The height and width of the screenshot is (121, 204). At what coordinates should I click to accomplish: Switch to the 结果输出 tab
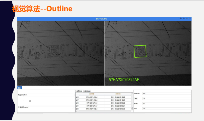(79, 91)
